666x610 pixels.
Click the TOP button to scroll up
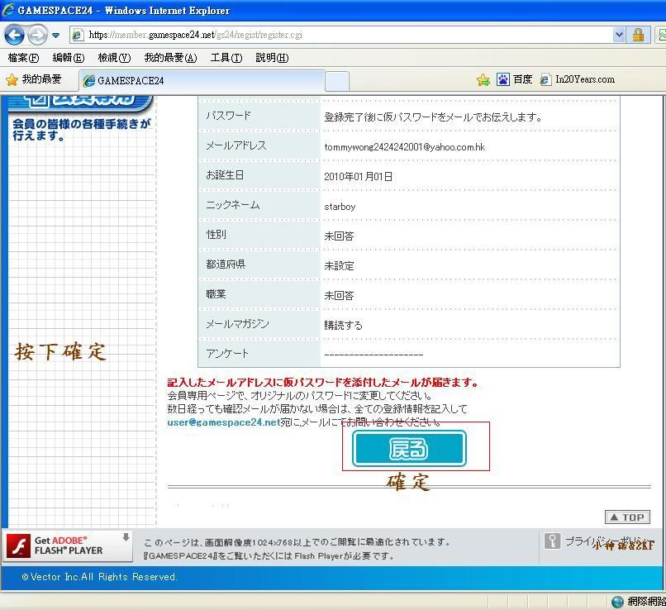(x=627, y=517)
